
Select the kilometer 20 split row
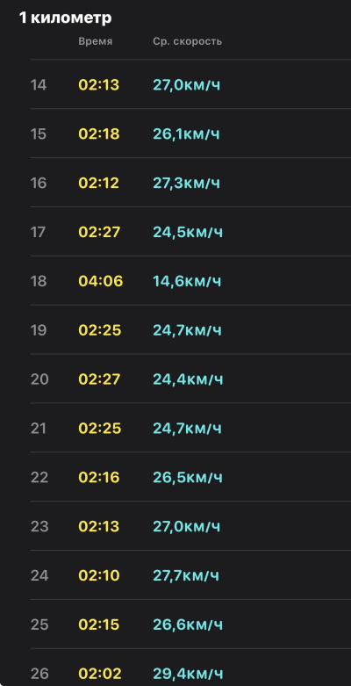coord(190,379)
